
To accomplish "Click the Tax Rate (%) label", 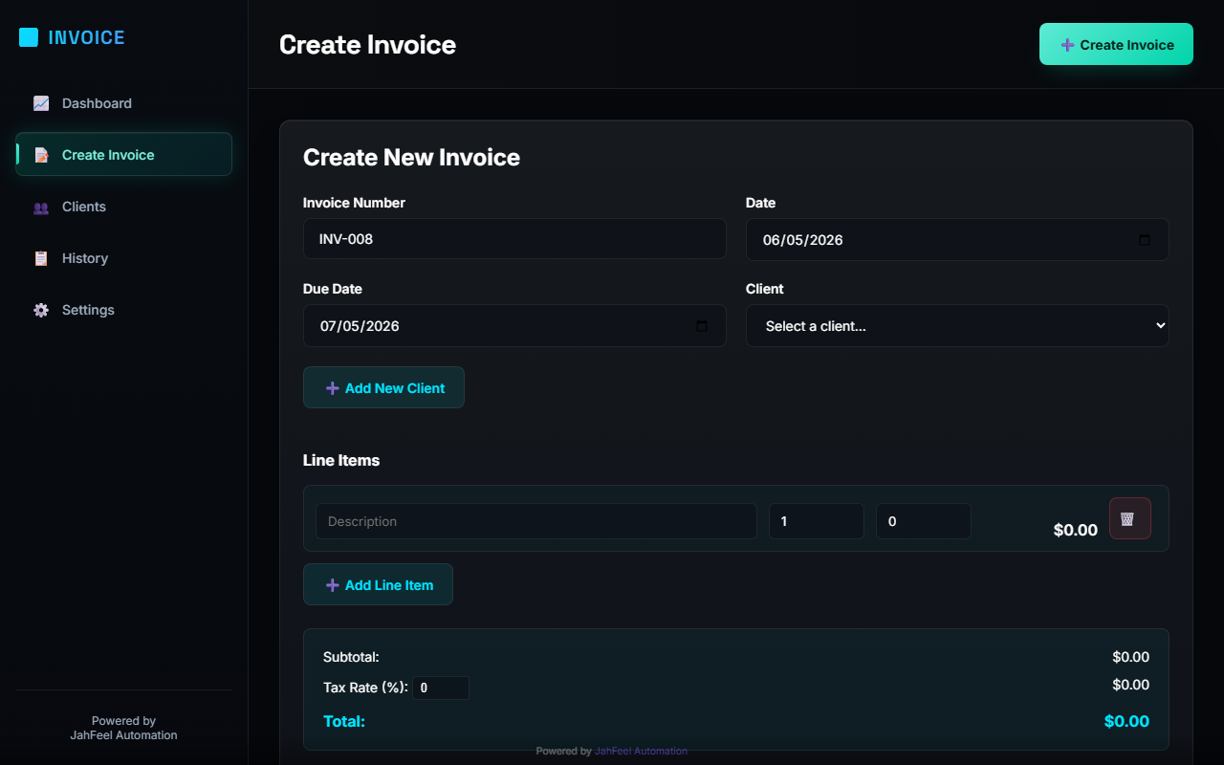I will point(365,687).
